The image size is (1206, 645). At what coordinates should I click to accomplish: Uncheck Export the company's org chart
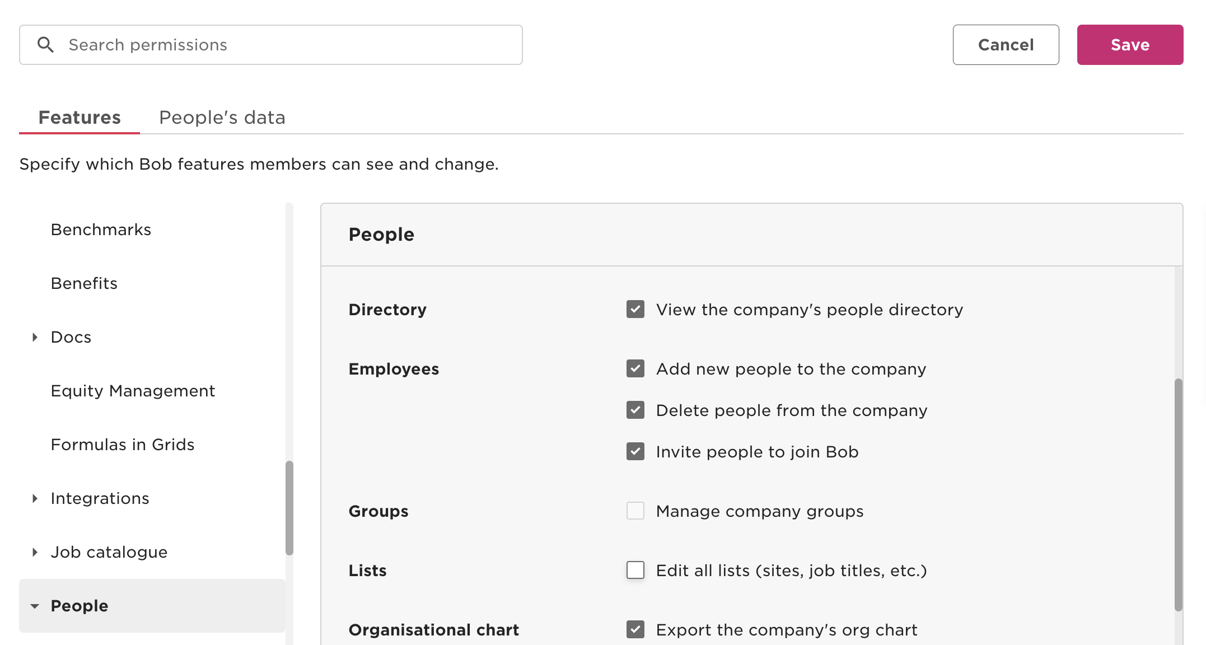click(635, 629)
